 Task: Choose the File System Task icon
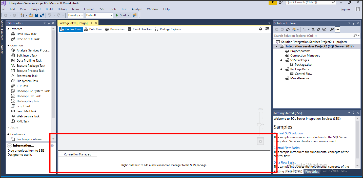click(13, 81)
